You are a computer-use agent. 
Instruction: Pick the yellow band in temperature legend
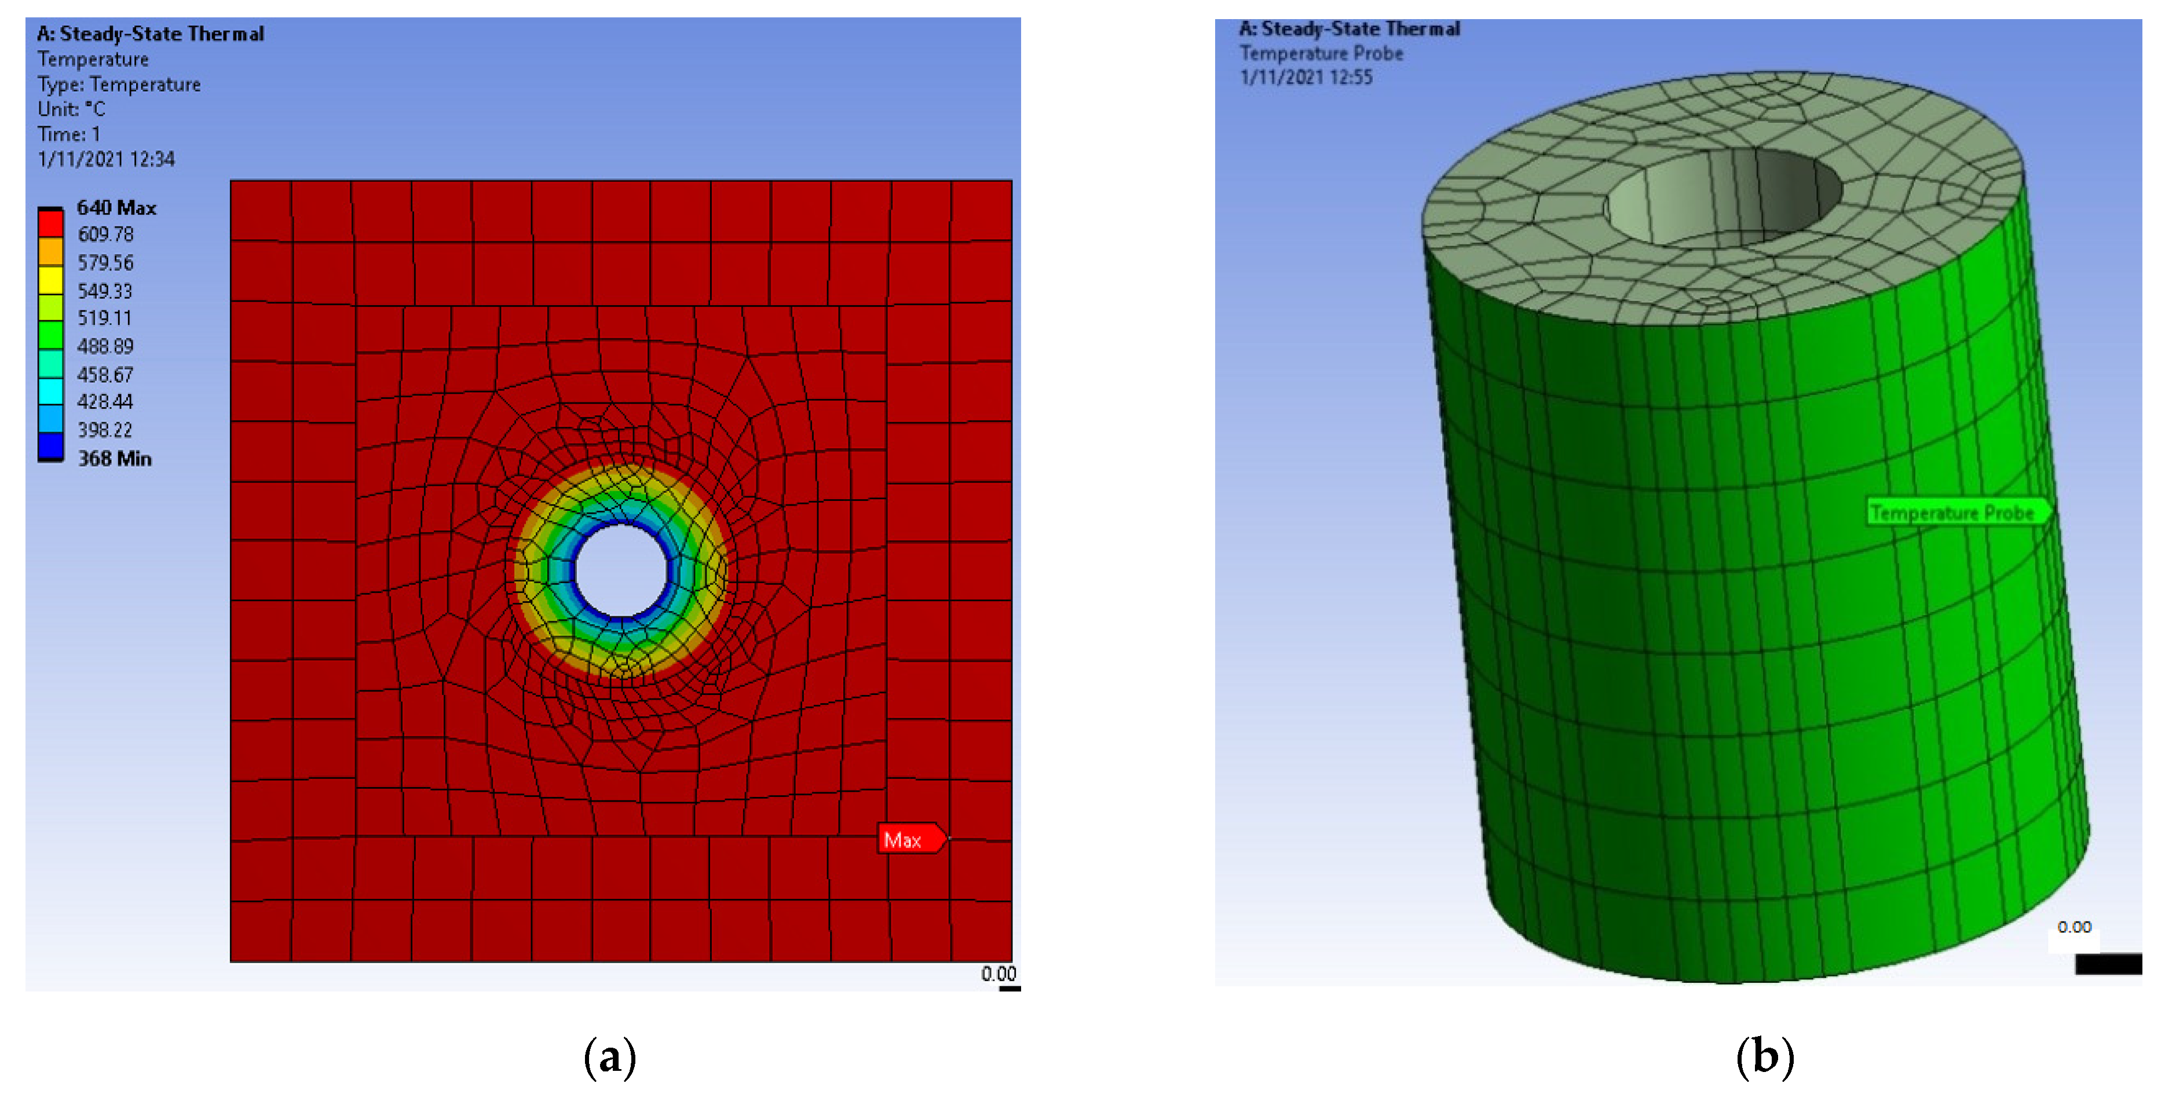pyautogui.click(x=50, y=280)
